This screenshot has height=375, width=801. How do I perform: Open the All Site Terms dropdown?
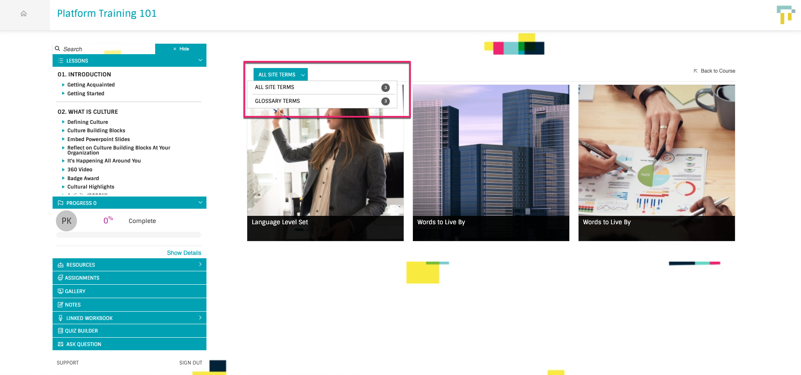[280, 74]
